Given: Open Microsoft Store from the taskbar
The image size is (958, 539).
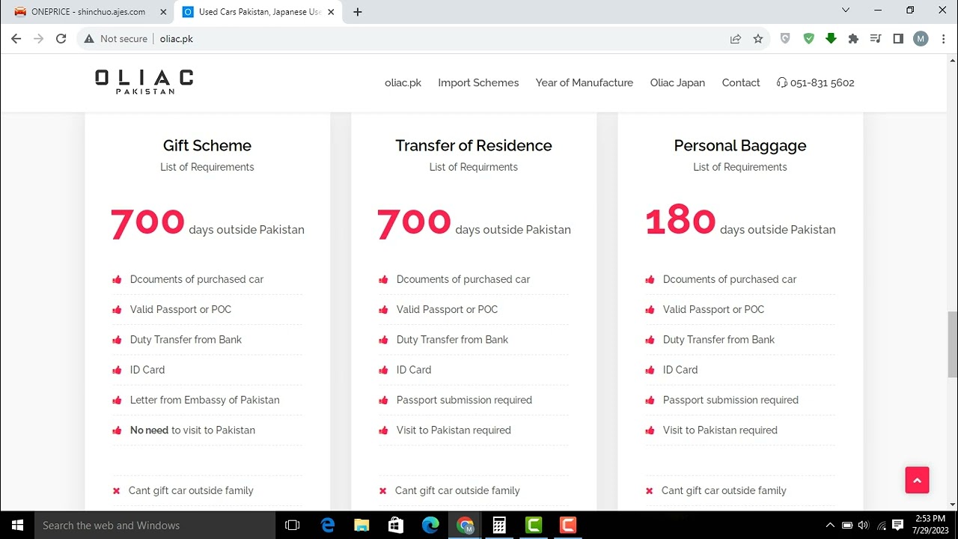Looking at the screenshot, I should pyautogui.click(x=396, y=526).
